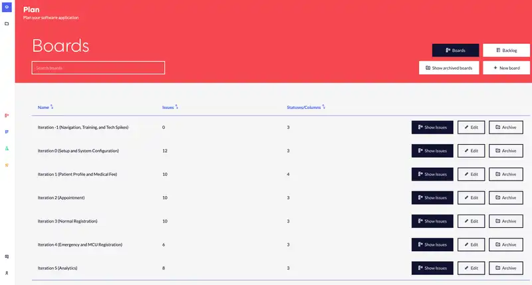Open the folder icon in left sidebar
532x285 pixels.
(x=7, y=23)
